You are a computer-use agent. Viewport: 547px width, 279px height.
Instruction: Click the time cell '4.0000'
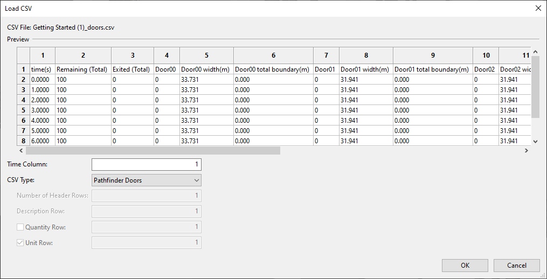pyautogui.click(x=43, y=121)
